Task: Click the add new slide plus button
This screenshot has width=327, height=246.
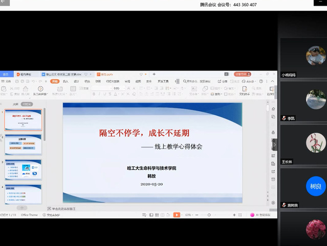Action: coord(21,208)
